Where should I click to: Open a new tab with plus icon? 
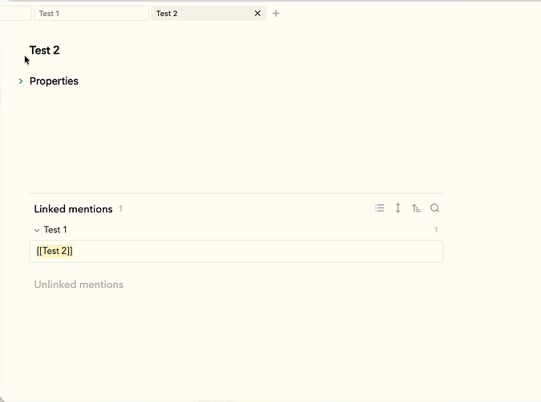pyautogui.click(x=276, y=14)
